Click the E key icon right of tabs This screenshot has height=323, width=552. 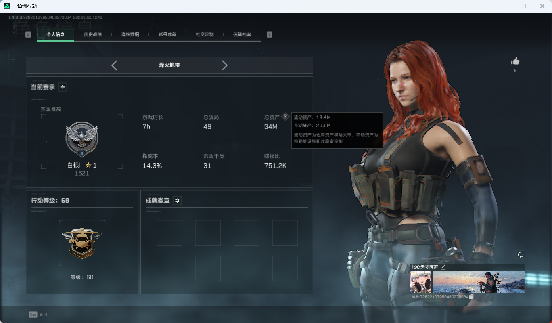[x=270, y=35]
